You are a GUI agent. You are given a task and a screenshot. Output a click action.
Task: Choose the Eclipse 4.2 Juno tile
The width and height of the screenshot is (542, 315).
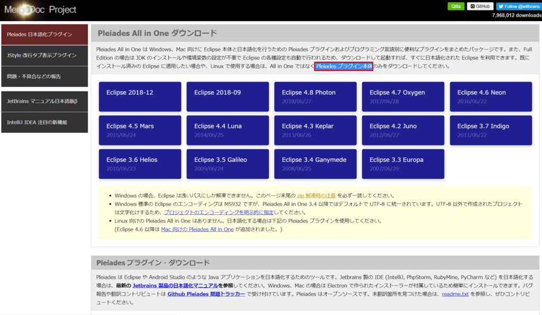click(x=403, y=130)
